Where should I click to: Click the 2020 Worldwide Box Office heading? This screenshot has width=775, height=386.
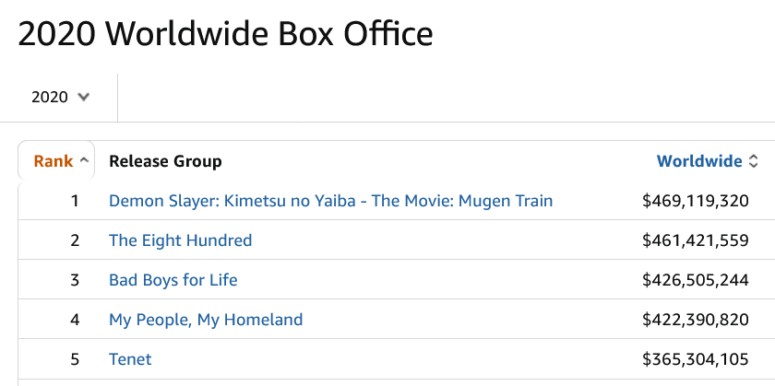pos(225,34)
